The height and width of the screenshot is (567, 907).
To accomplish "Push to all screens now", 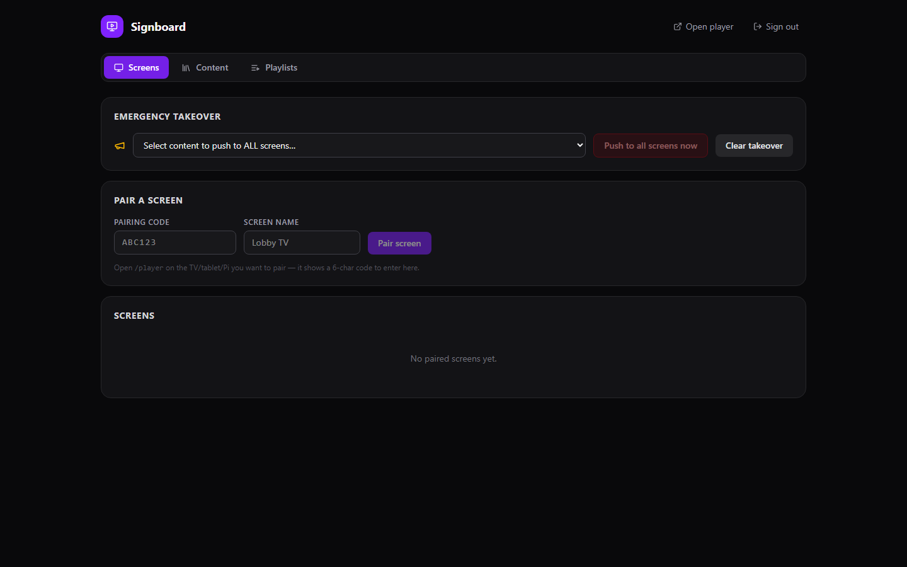I will (x=651, y=146).
